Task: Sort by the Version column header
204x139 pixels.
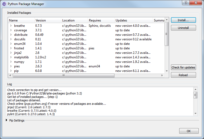Action: tap(48, 20)
